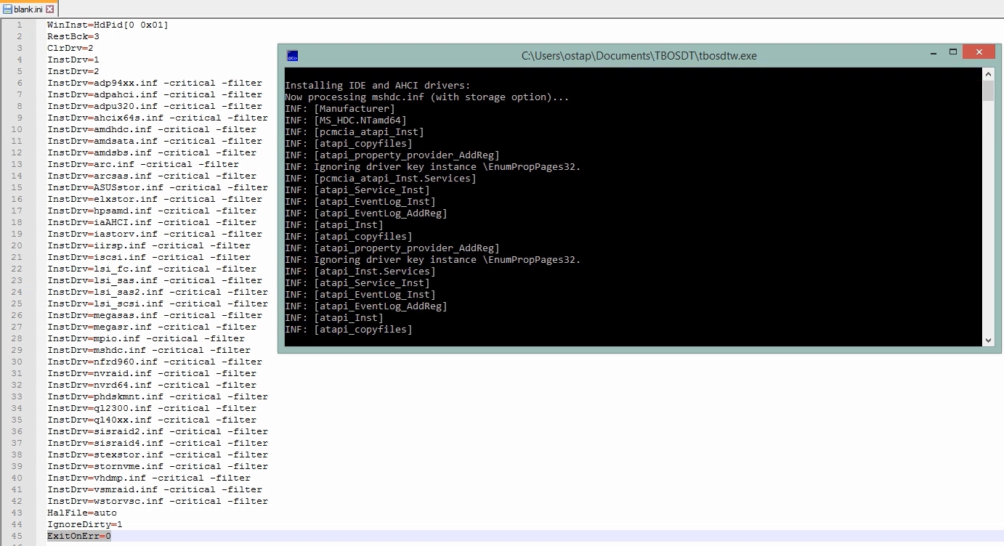Click console line "INF: [pcmcia_atapi_Inst.Services]"
The height and width of the screenshot is (546, 1004).
coord(381,179)
